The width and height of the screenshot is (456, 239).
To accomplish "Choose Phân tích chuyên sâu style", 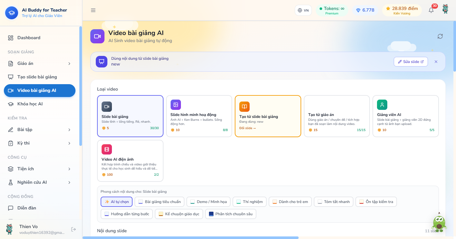I will click(231, 214).
